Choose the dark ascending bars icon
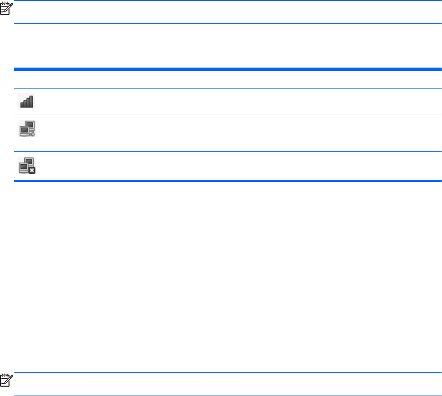Viewport: 442px width, 396px height. [27, 101]
